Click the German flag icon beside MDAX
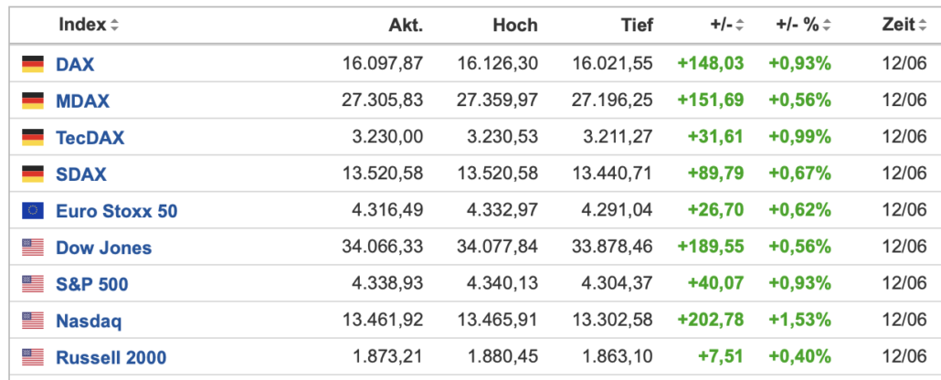 tap(33, 100)
